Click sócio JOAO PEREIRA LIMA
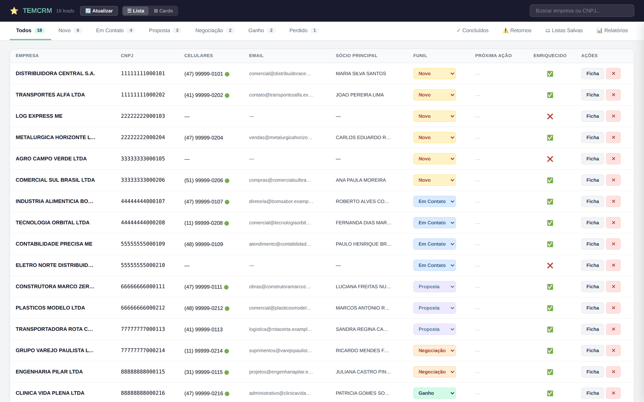This screenshot has height=402, width=644. [360, 95]
